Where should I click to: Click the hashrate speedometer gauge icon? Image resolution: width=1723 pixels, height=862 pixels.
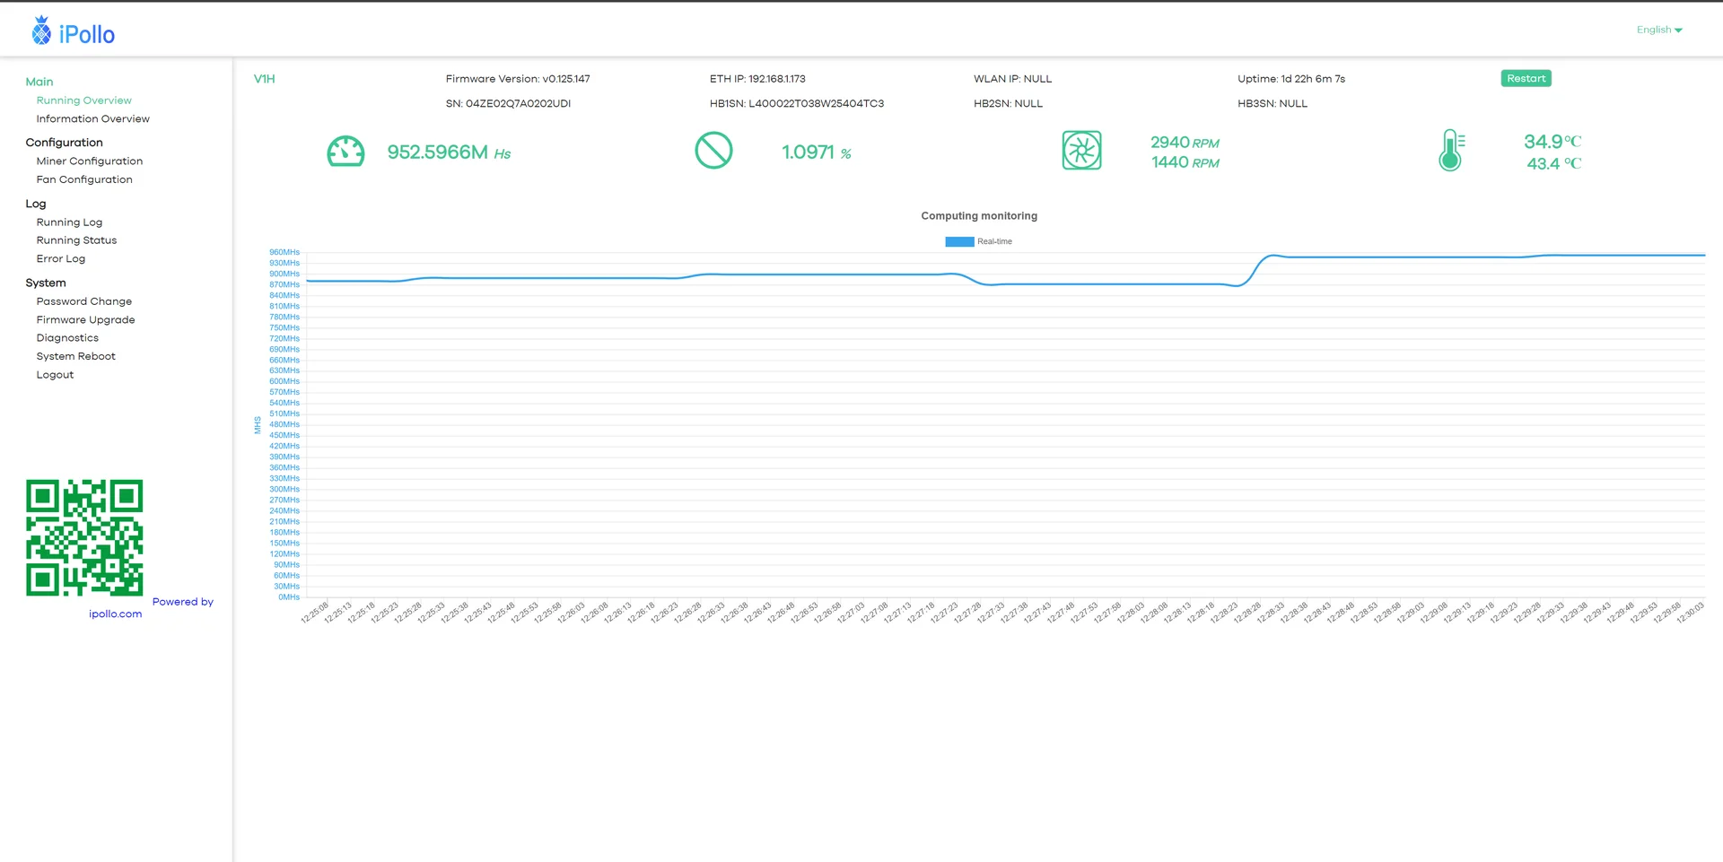345,152
